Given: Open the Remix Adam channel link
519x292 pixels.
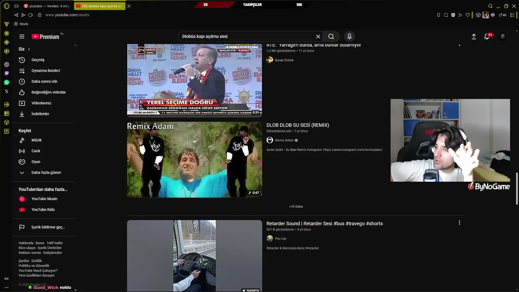Looking at the screenshot, I should (x=284, y=140).
